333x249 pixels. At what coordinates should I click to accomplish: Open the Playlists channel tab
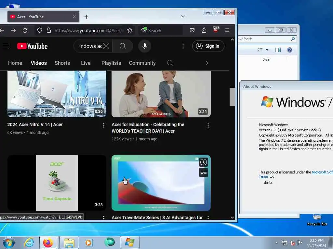point(111,63)
